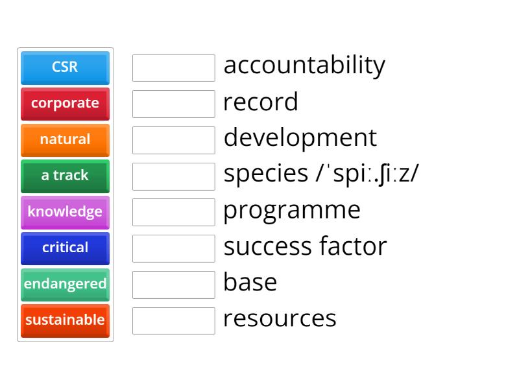Click the empty box beside 'accountability'

click(x=173, y=68)
